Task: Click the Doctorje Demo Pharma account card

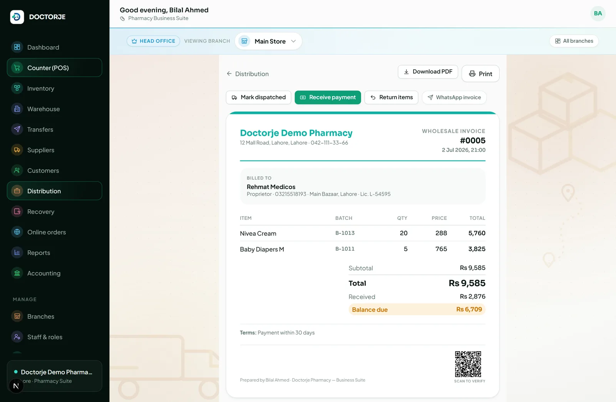Action: pyautogui.click(x=54, y=376)
